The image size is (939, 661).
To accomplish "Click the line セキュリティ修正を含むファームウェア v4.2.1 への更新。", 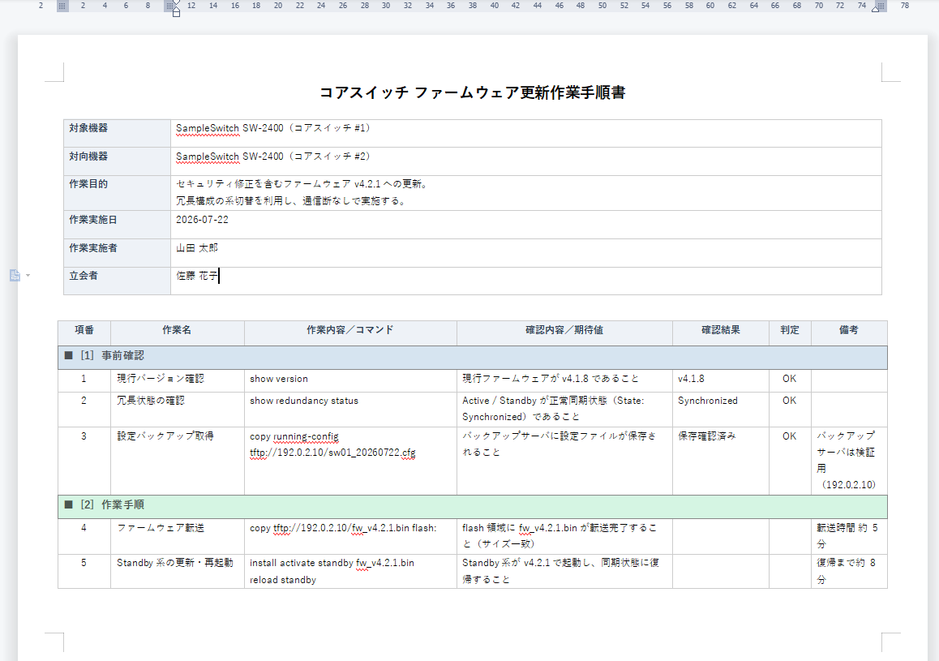I will point(302,184).
